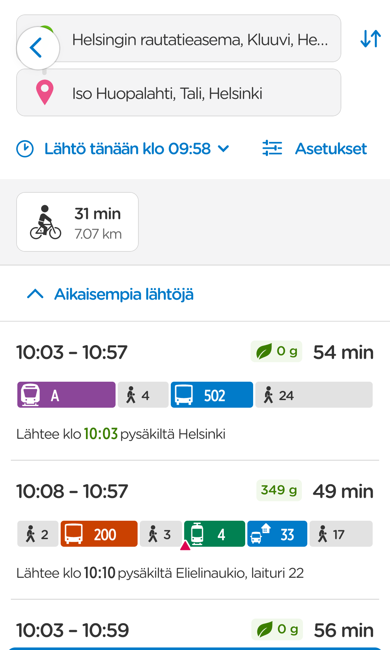Open the 31 min cycling route card
Viewport: 390px width, 650px height.
pos(77,222)
